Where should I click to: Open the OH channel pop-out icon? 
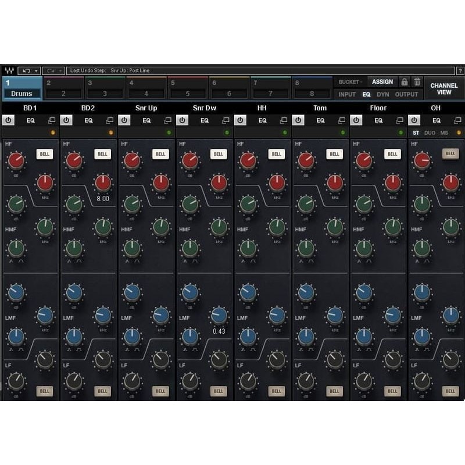pyautogui.click(x=457, y=120)
